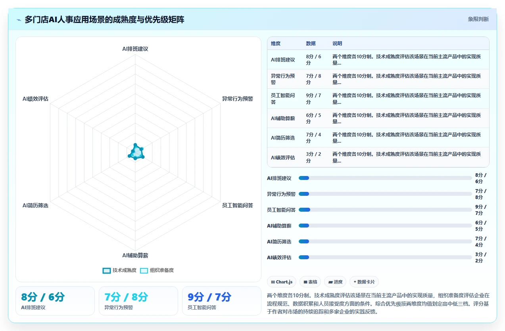The image size is (505, 331).
Task: Click the AI简历筛选 progress bar
Action: click(386, 241)
